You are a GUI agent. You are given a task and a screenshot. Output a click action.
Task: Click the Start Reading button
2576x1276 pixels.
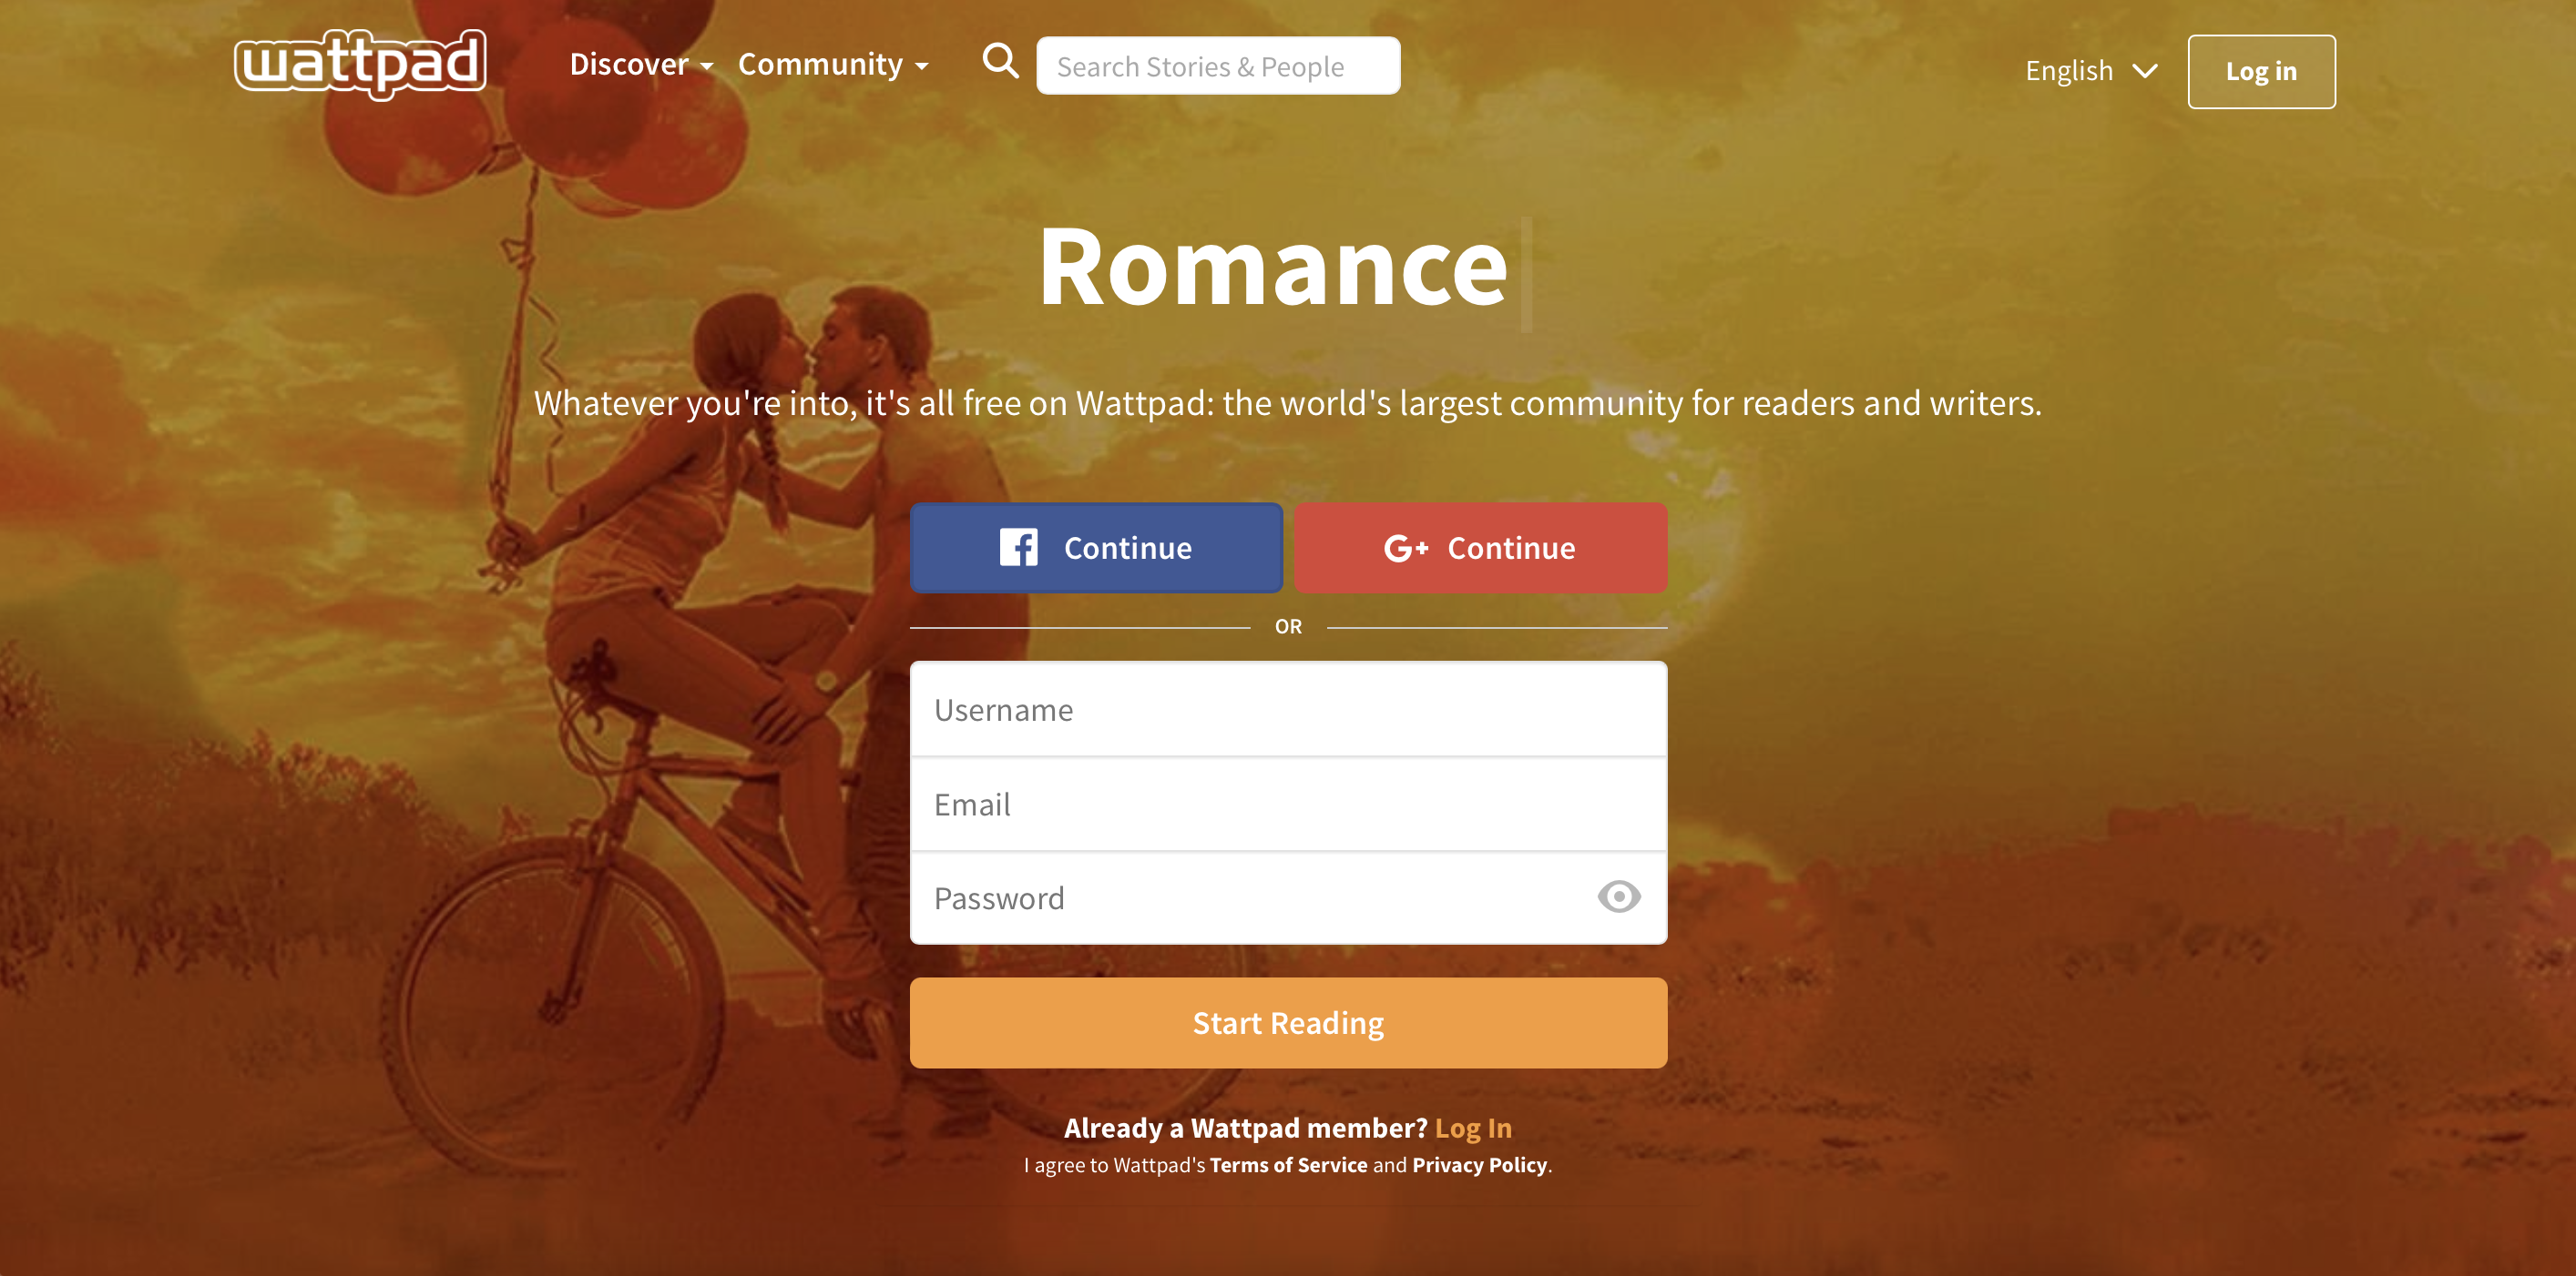[x=1288, y=1022]
